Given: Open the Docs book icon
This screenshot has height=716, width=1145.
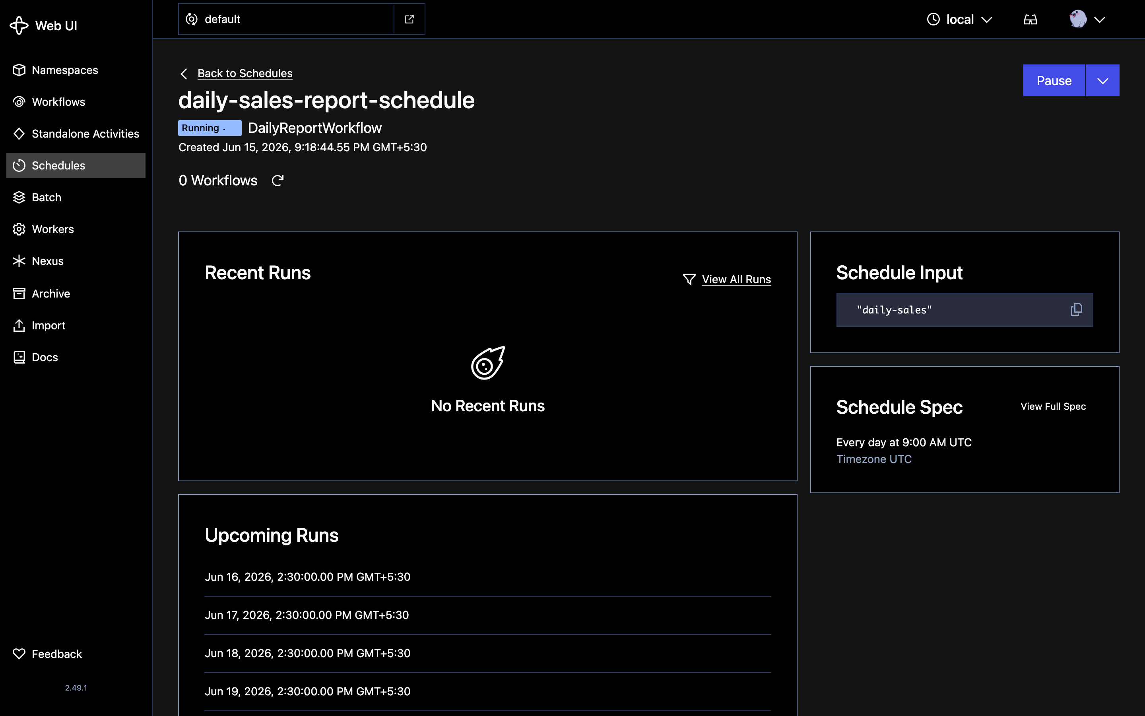Looking at the screenshot, I should point(19,357).
